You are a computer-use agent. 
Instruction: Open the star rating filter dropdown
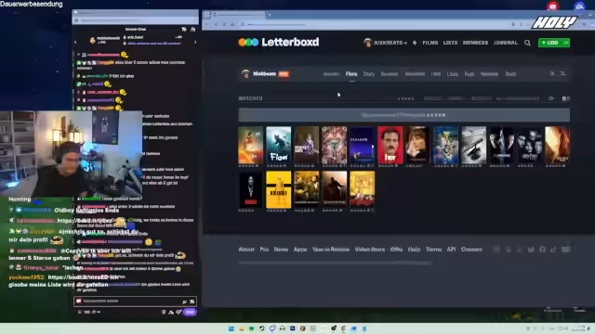[406, 98]
